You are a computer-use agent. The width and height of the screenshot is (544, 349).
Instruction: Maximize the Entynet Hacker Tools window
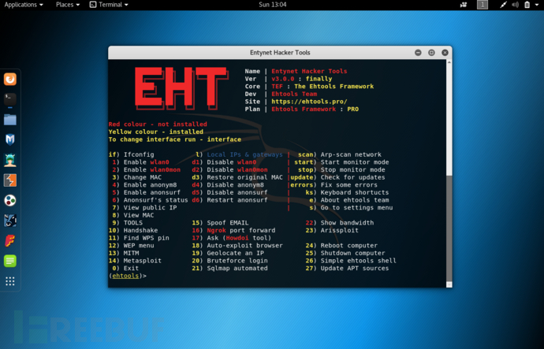click(431, 52)
